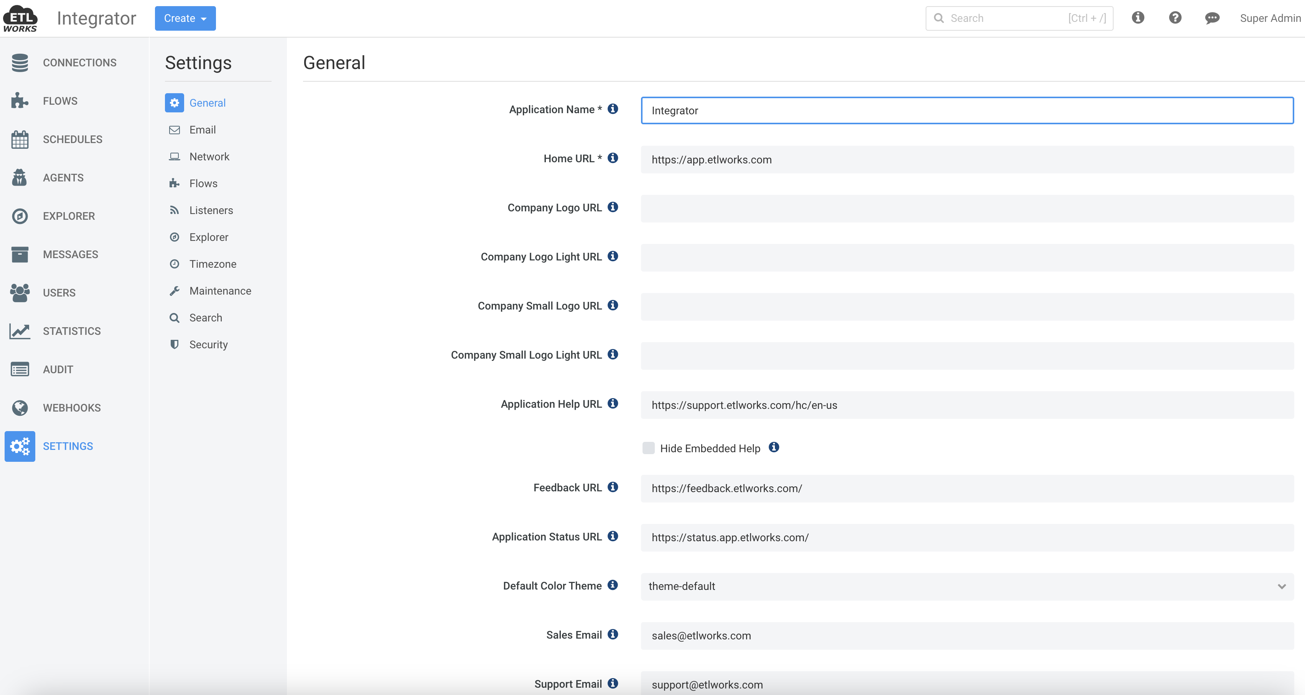Click info icon next to Sales Email
1305x695 pixels.
613,634
